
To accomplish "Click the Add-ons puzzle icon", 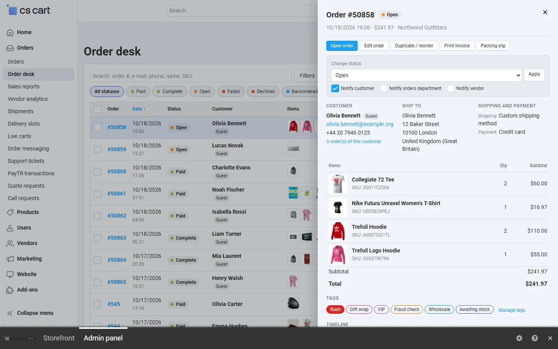I will coord(10,290).
